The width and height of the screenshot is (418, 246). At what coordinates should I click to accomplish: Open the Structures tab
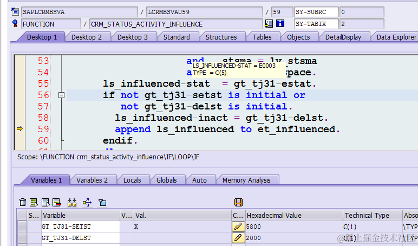click(221, 37)
